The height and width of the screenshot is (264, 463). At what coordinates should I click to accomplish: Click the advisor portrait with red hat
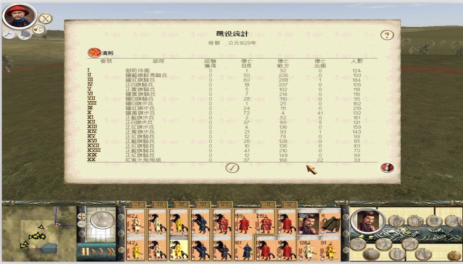pos(20,16)
